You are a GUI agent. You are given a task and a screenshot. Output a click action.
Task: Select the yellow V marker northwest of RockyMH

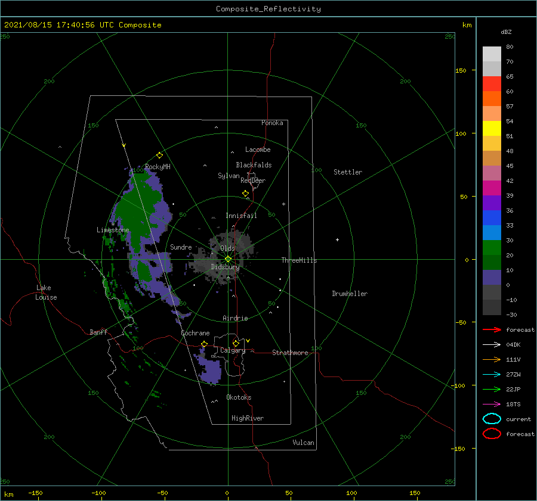[124, 145]
